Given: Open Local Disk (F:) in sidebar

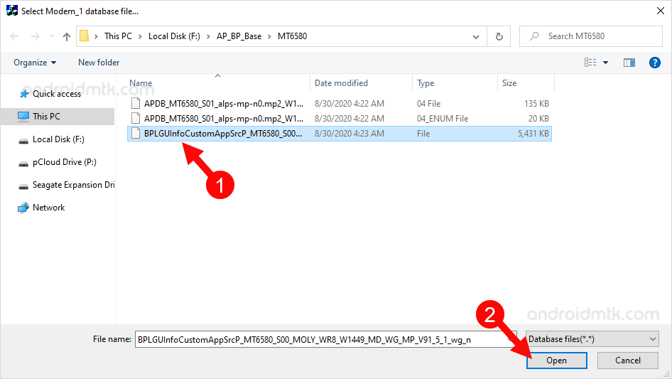Looking at the screenshot, I should 58,139.
